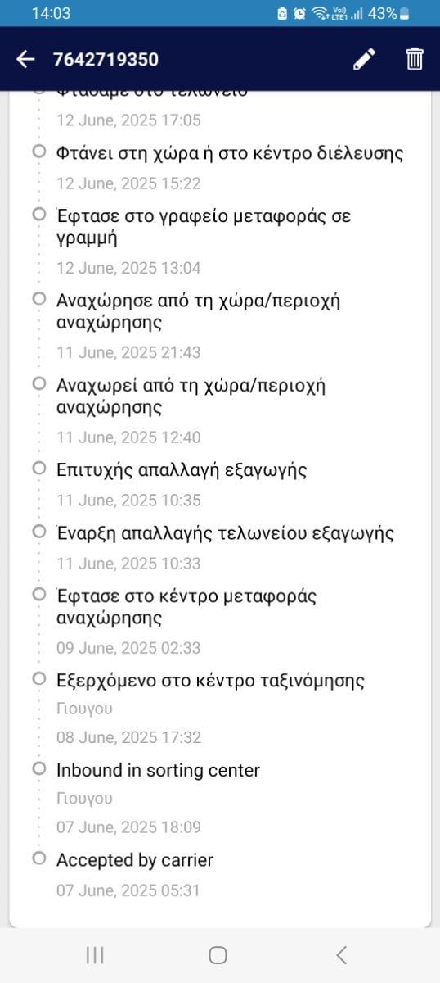Image resolution: width=440 pixels, height=983 pixels.
Task: Select tracking number 7642719350 title
Action: (x=106, y=59)
